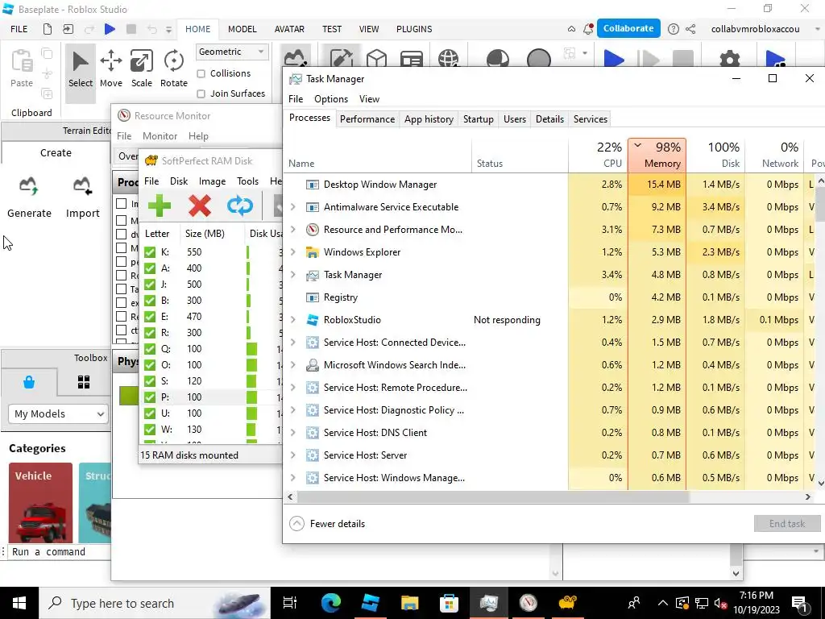This screenshot has height=619, width=825.
Task: Sort by the Memory column header
Action: [x=657, y=155]
